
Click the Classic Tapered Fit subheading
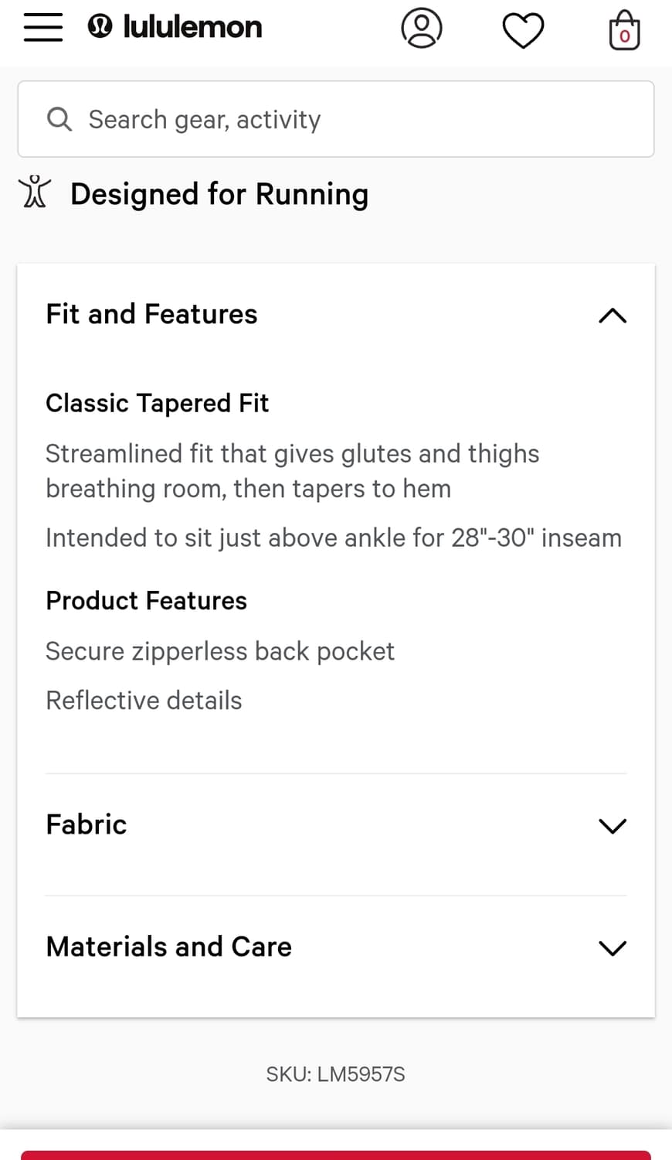tap(157, 403)
